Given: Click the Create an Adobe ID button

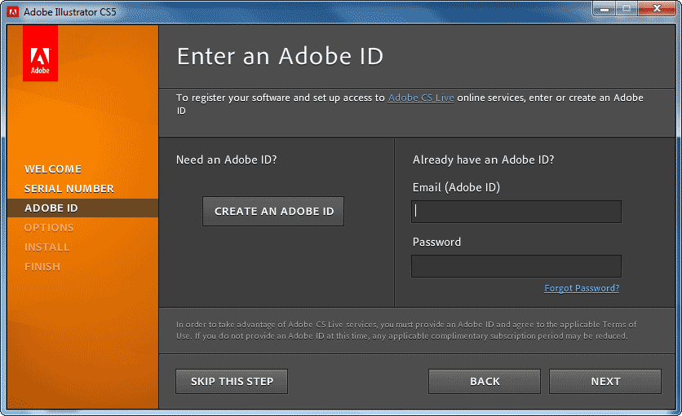Looking at the screenshot, I should (x=273, y=211).
